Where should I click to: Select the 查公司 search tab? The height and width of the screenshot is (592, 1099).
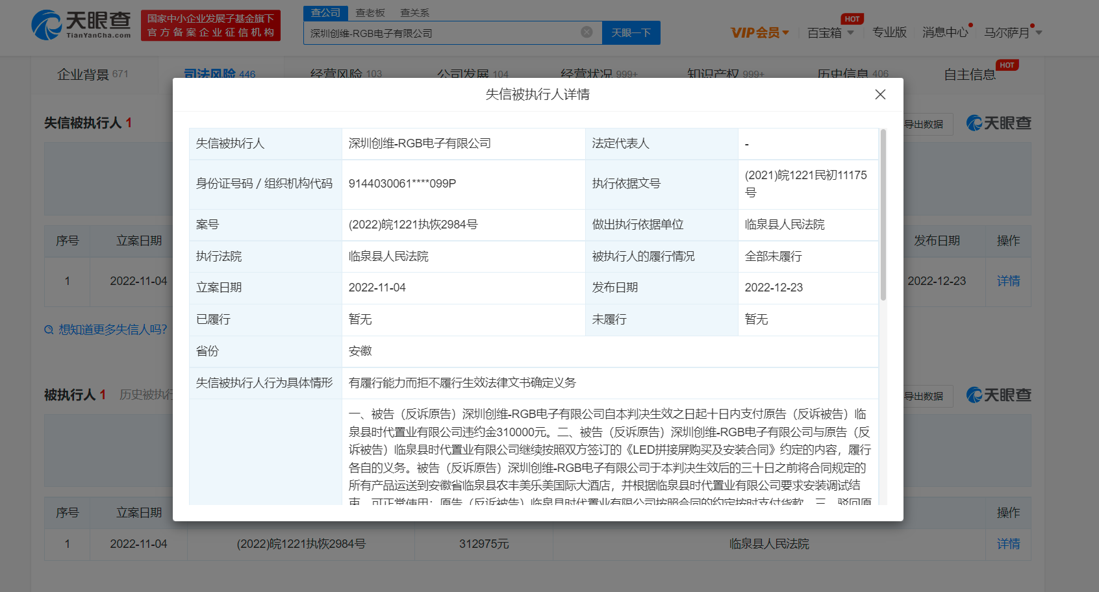pos(325,13)
